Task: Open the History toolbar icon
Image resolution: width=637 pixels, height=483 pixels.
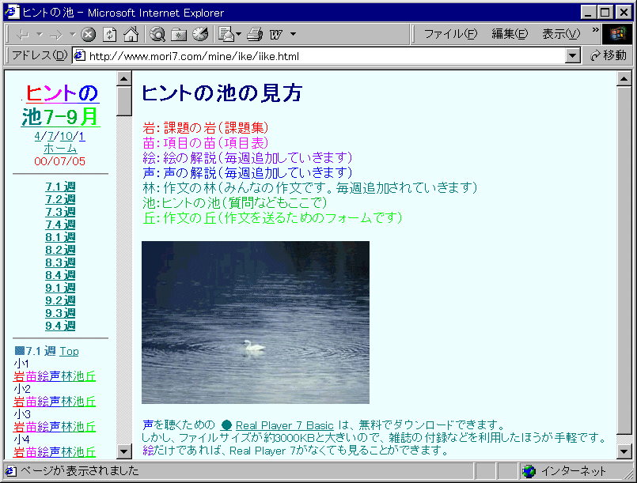Action: [200, 34]
